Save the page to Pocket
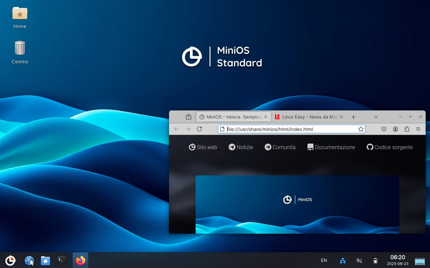This screenshot has width=430, height=268. (384, 129)
